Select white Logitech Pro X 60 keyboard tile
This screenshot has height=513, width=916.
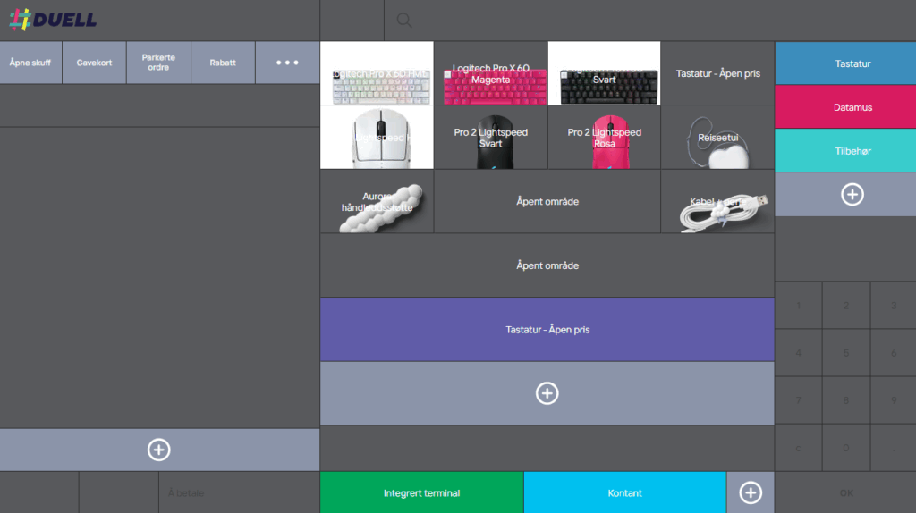[x=377, y=73]
